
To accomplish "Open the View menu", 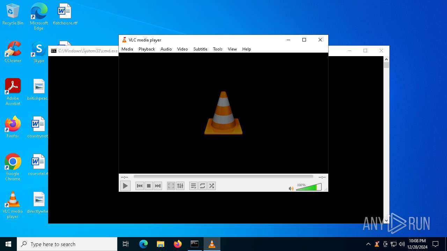I will 232,49.
